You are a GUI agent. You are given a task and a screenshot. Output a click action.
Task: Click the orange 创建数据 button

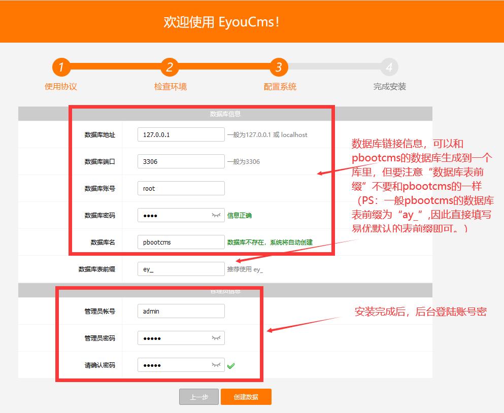[x=246, y=397]
